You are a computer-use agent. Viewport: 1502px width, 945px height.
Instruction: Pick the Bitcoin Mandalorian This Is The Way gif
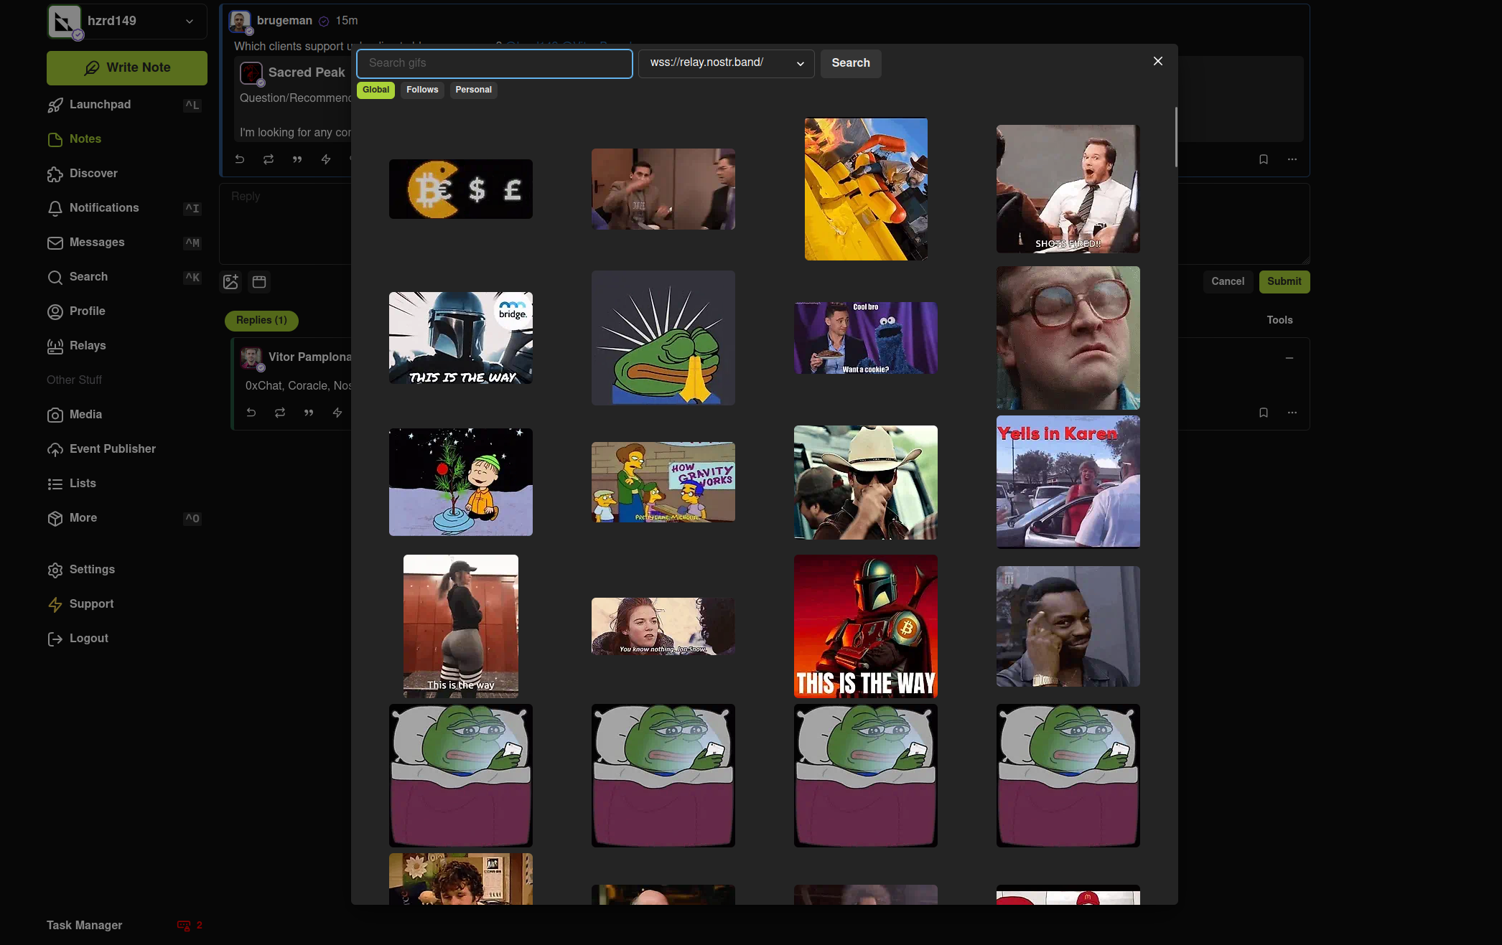pyautogui.click(x=866, y=626)
